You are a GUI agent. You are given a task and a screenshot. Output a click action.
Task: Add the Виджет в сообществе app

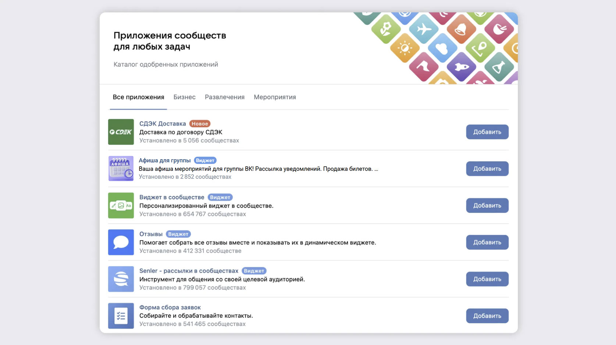click(x=487, y=206)
